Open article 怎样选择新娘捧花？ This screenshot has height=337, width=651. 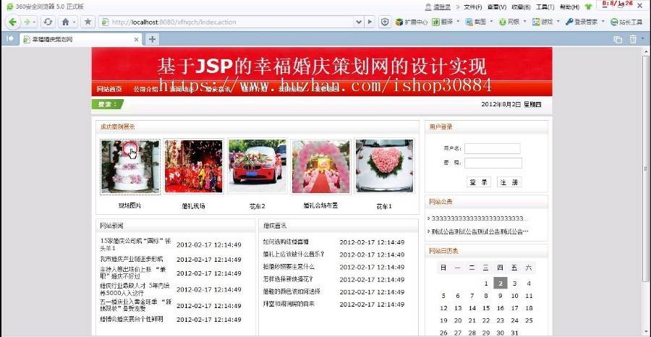(x=288, y=279)
